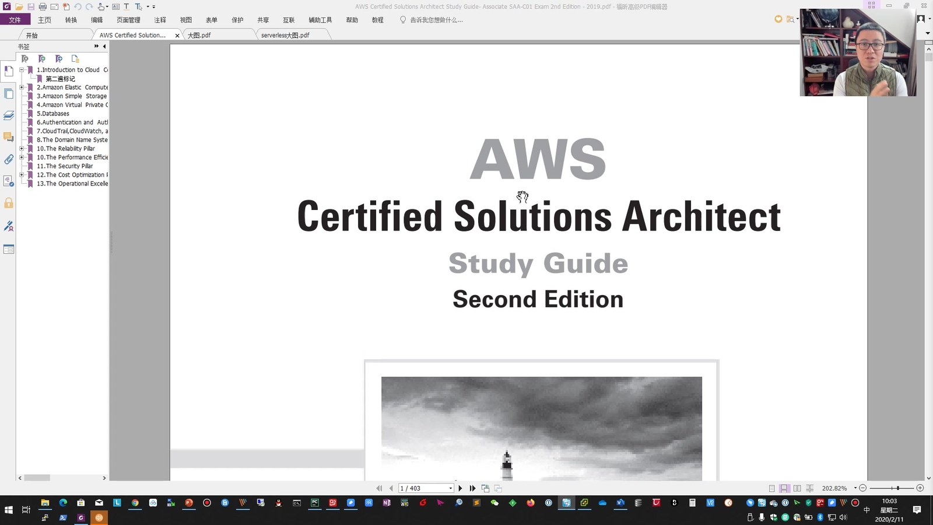The width and height of the screenshot is (933, 525).
Task: Switch to continuous facing view mode
Action: point(809,488)
